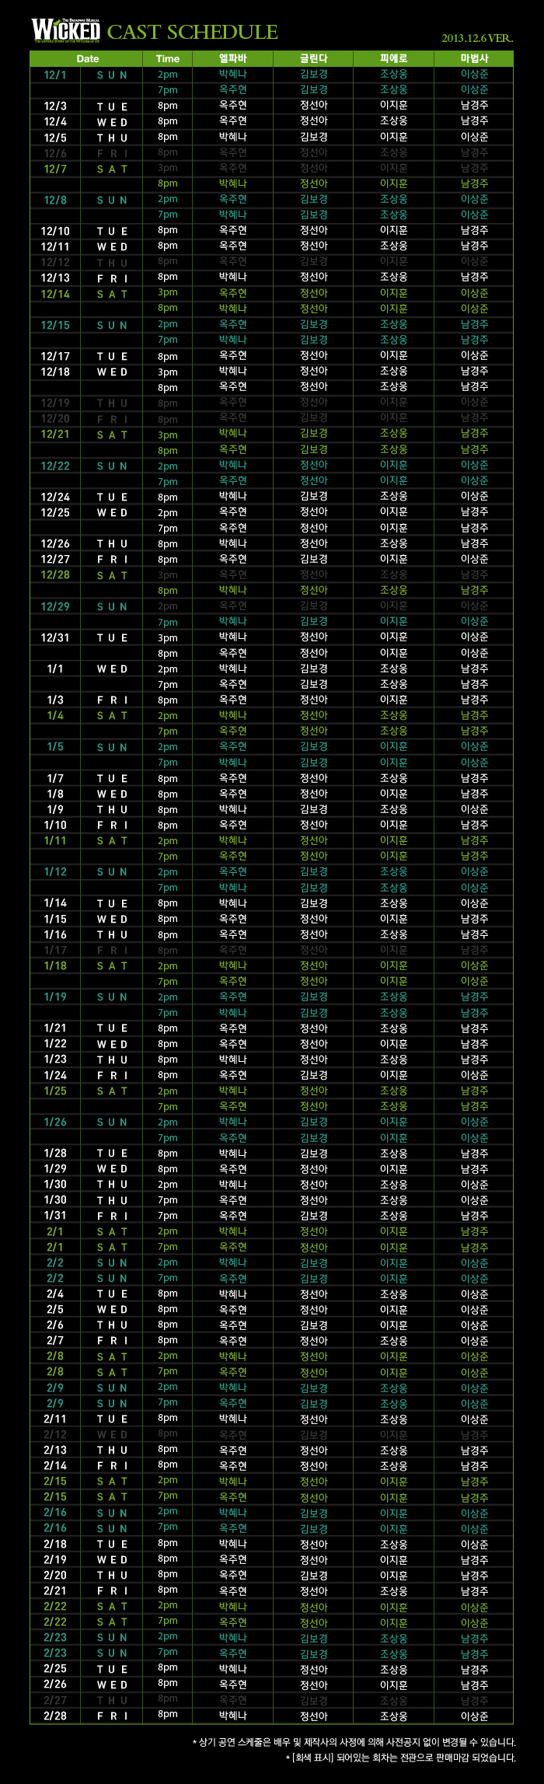Click 김보경 in the 2/20 row

(x=313, y=1575)
